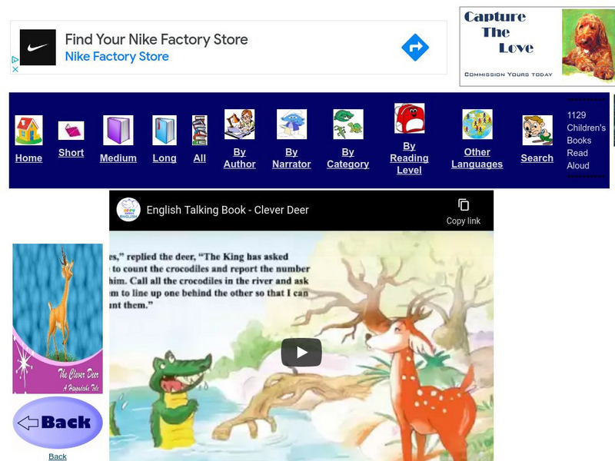Play the Clever Deer video
Screen dimensions: 615x461
pos(301,353)
